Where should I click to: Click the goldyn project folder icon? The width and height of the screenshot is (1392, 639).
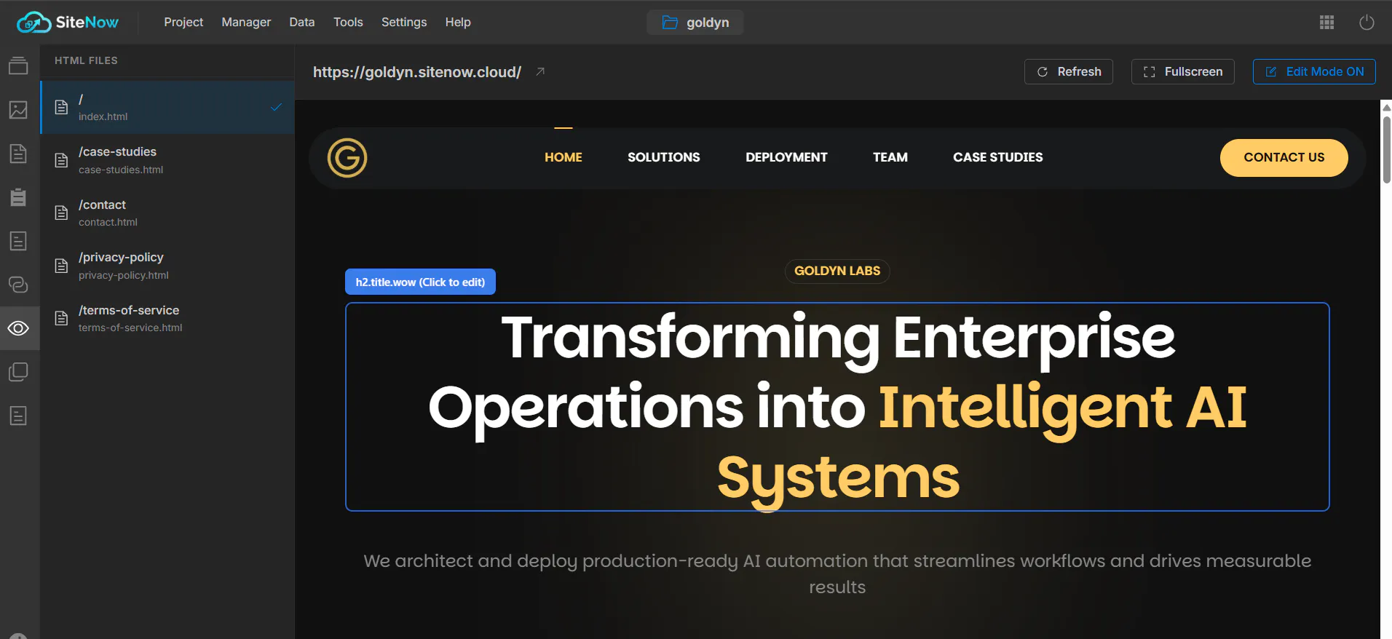pyautogui.click(x=670, y=23)
